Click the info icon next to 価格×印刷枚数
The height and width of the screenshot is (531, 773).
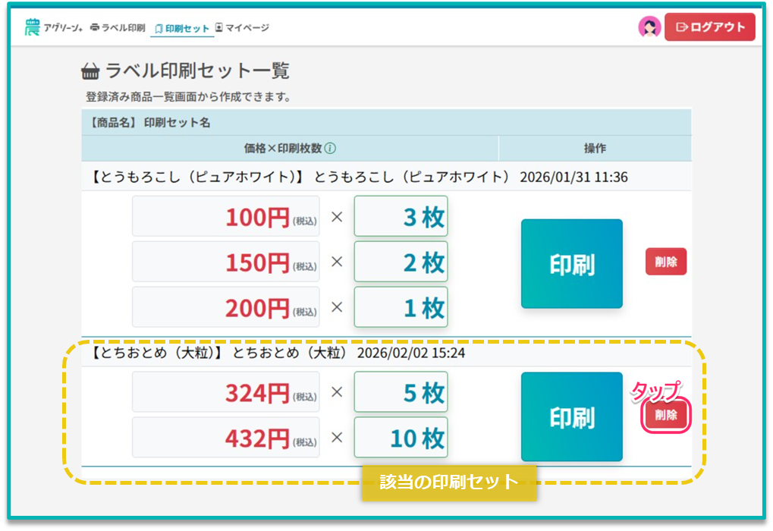coord(330,149)
